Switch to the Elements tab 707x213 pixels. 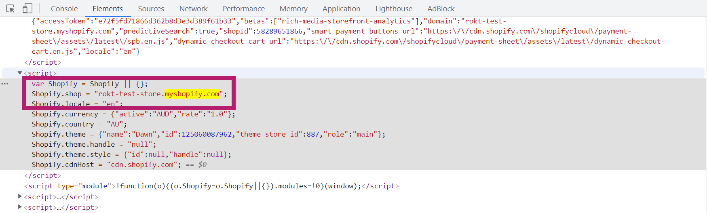pyautogui.click(x=108, y=8)
